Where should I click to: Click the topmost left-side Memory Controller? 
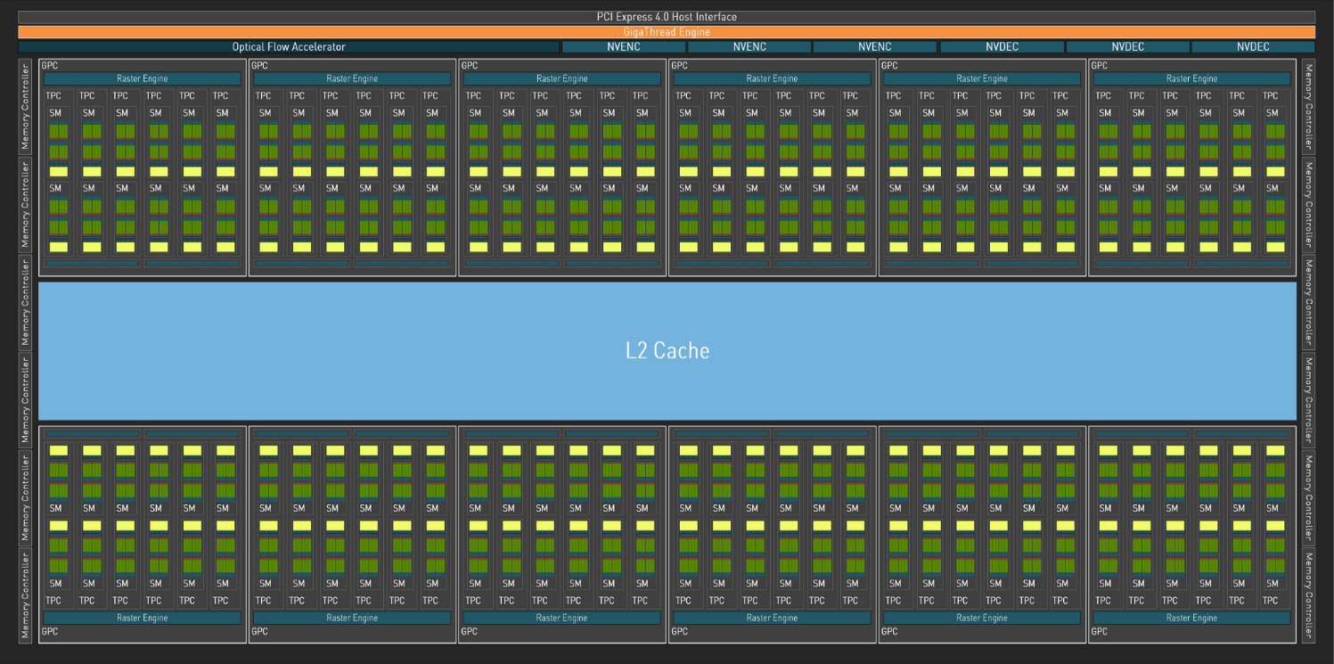click(25, 107)
